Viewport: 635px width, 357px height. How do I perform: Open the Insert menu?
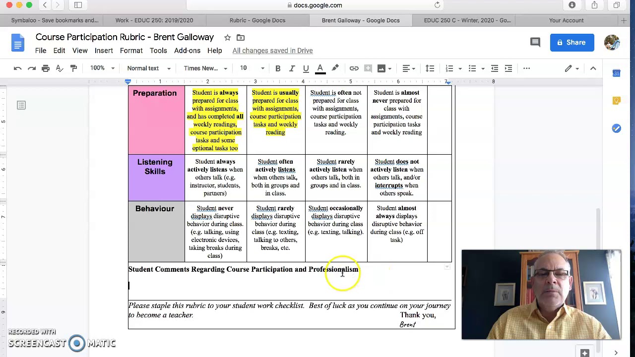click(104, 51)
